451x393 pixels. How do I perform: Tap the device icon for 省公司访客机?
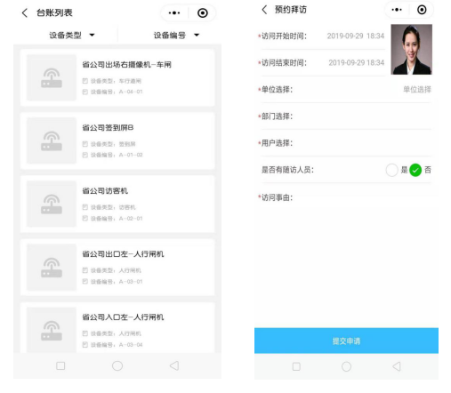52,204
